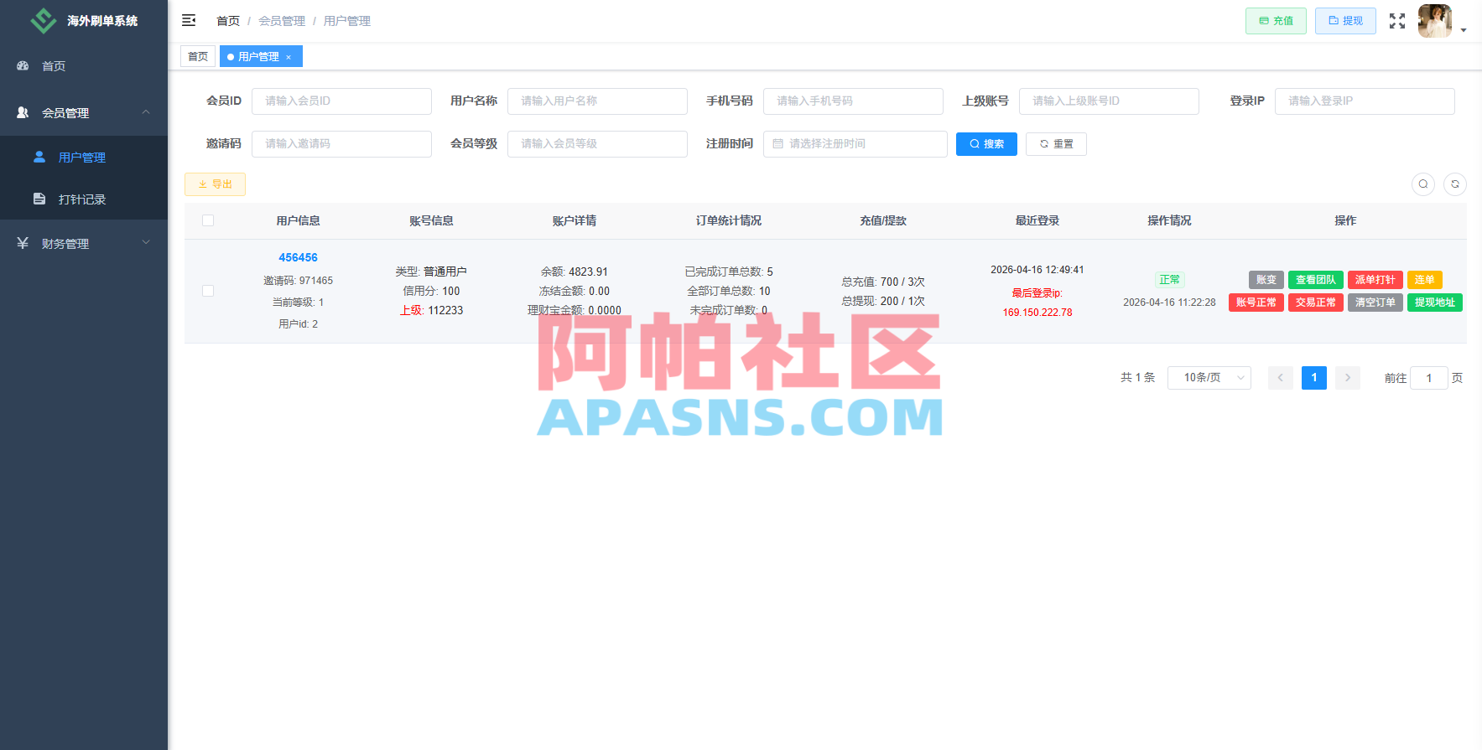Click the round search toggle icon

1423,184
